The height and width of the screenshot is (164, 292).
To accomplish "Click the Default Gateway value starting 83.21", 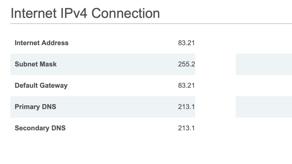I will (186, 86).
